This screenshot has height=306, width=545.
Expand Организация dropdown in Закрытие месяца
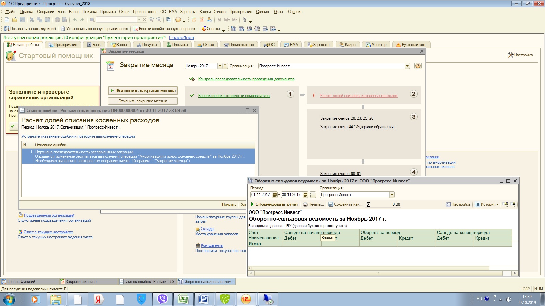tap(407, 66)
